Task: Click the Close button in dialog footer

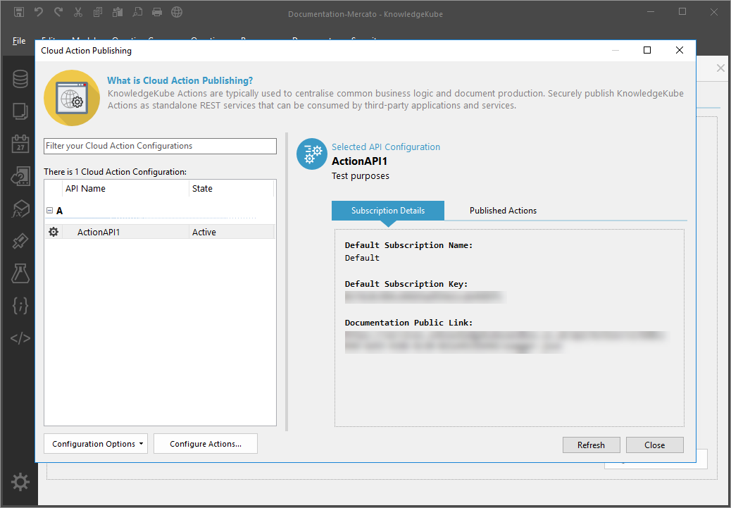Action: 654,445
